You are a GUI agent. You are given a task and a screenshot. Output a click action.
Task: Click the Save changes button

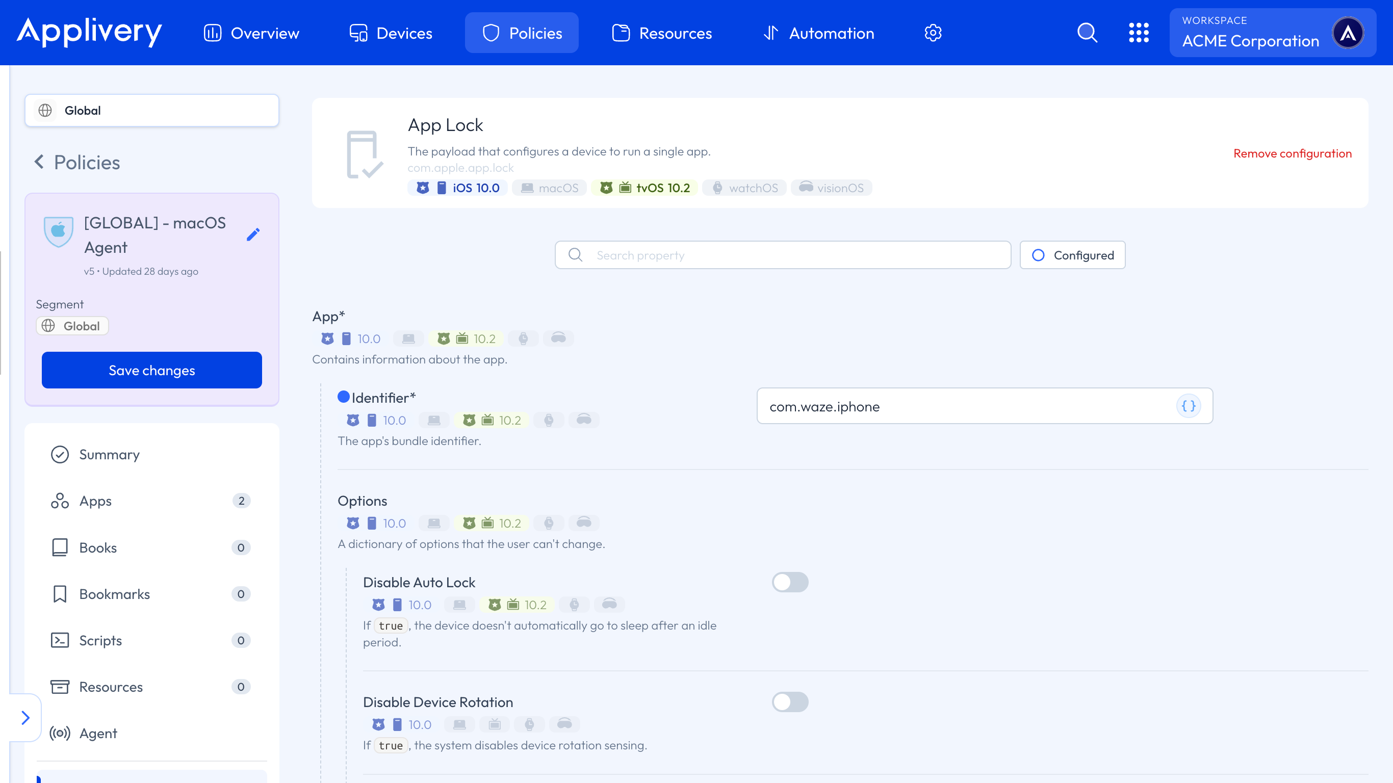click(152, 370)
